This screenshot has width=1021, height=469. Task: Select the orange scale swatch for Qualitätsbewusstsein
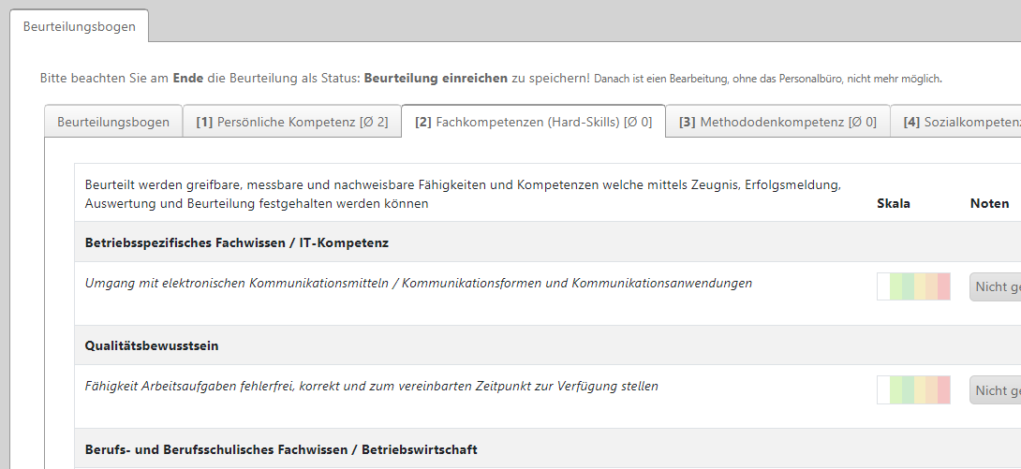[x=932, y=389]
